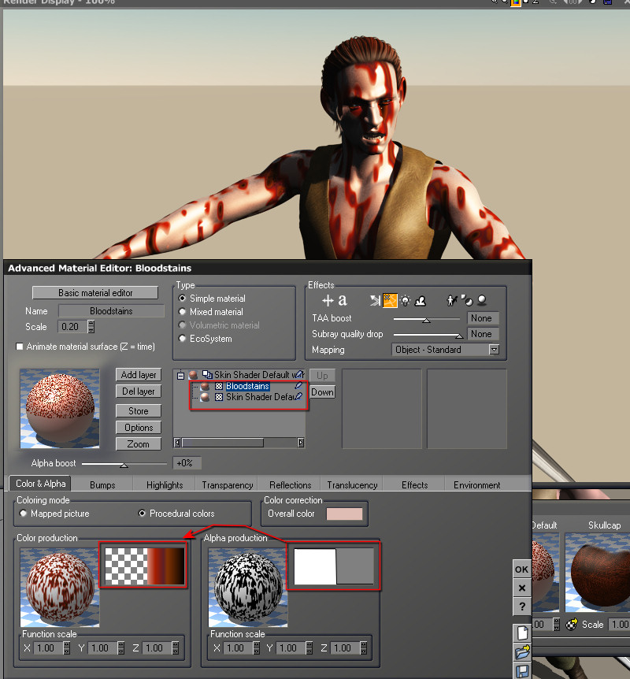The width and height of the screenshot is (630, 679).
Task: Click the eyedropper icon on the Bloodstains layer
Action: click(298, 387)
